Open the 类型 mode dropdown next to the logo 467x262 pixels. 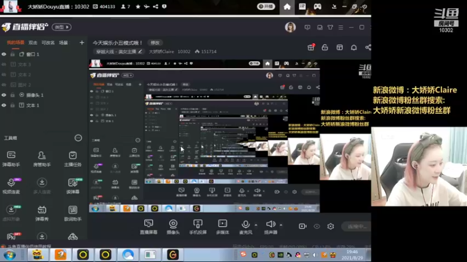click(x=62, y=27)
